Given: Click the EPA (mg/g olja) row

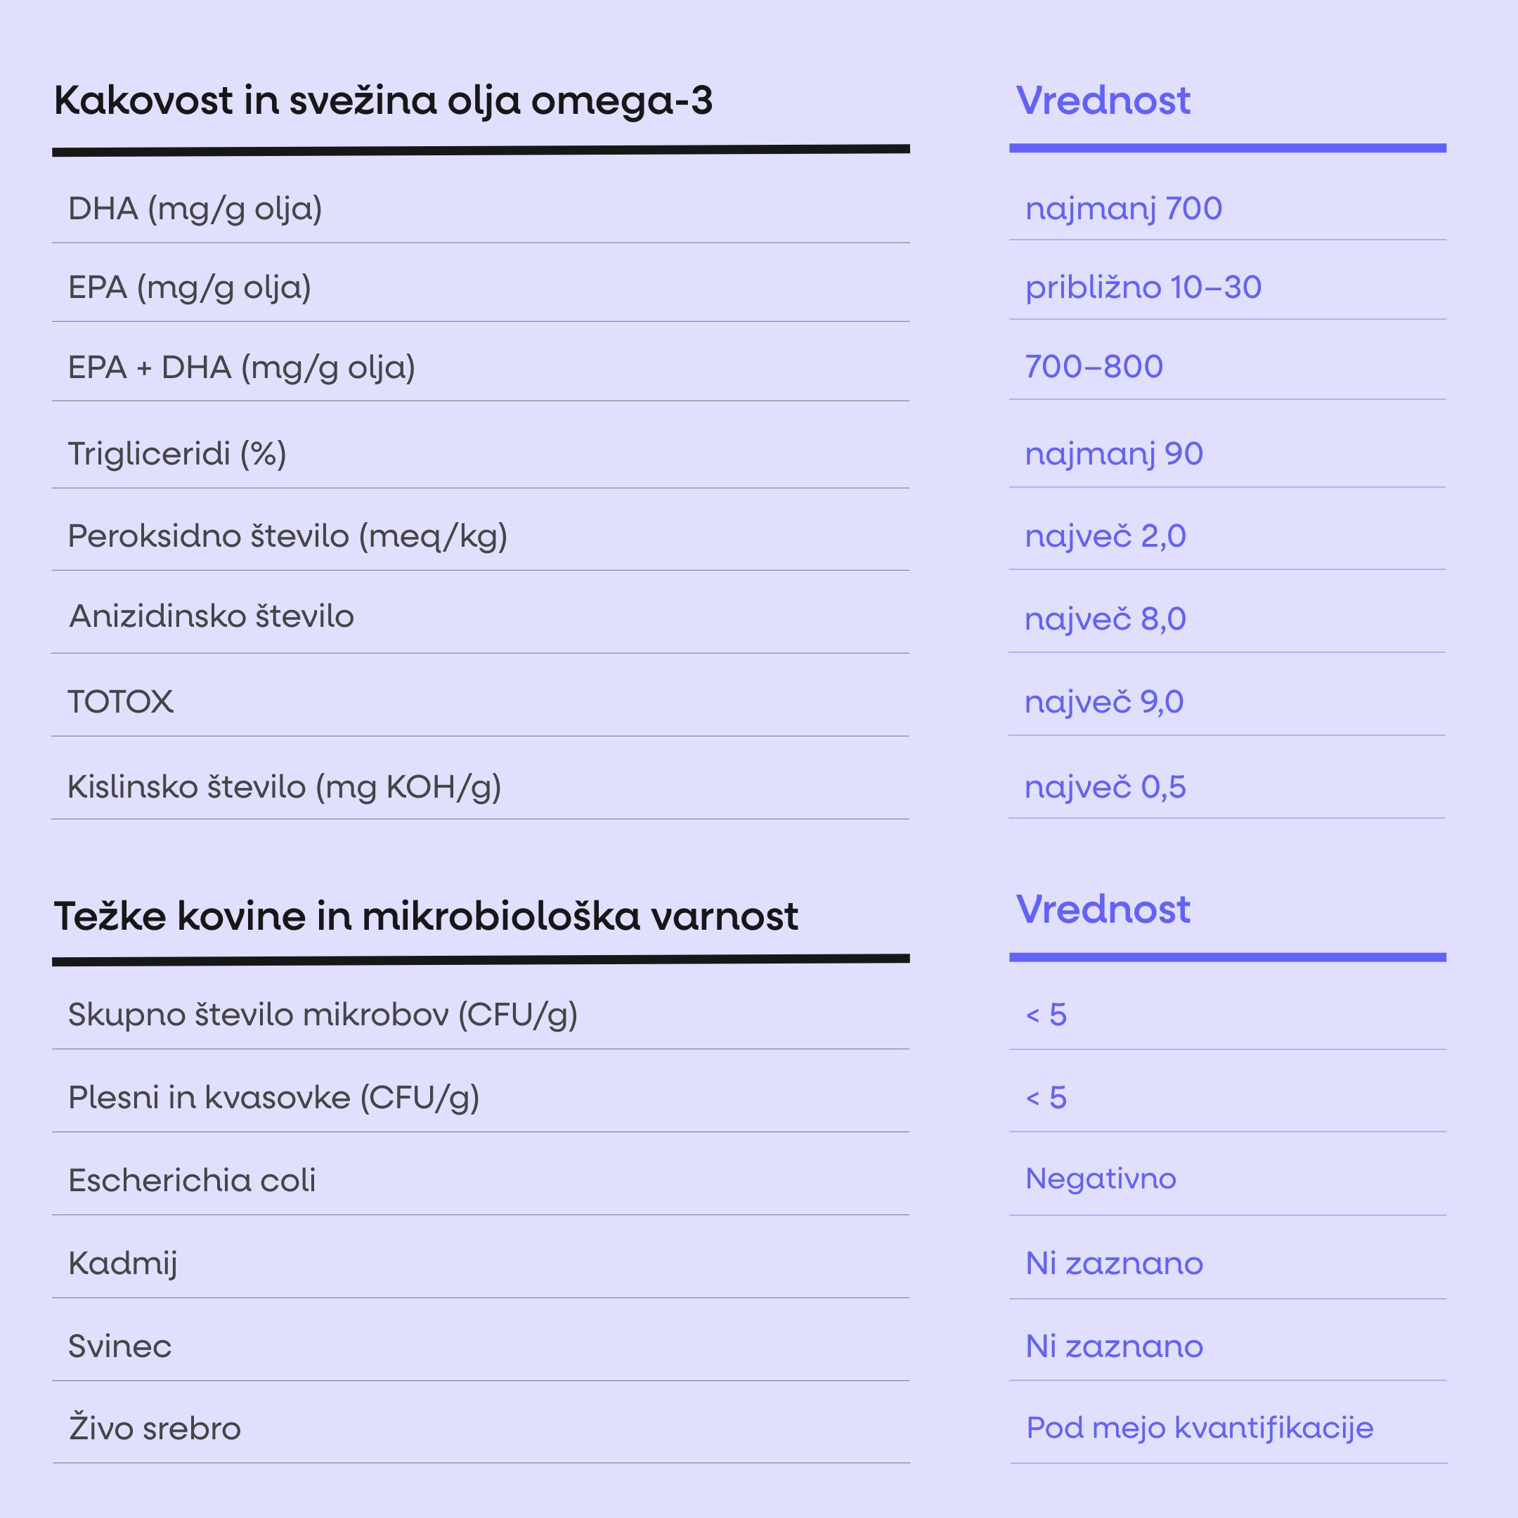Looking at the screenshot, I should pyautogui.click(x=481, y=287).
